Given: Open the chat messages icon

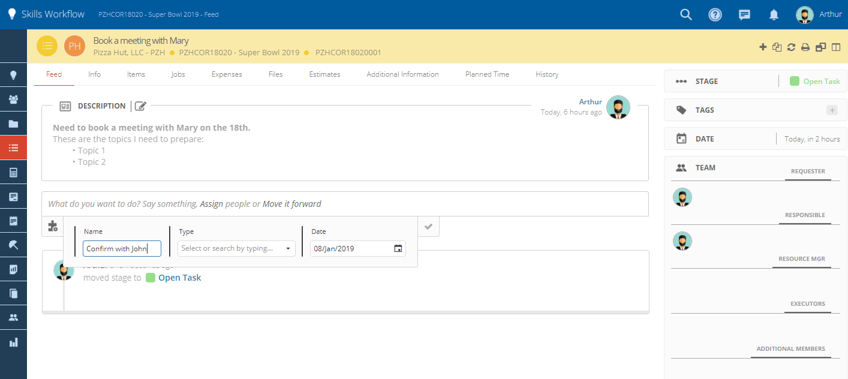Looking at the screenshot, I should tap(744, 14).
